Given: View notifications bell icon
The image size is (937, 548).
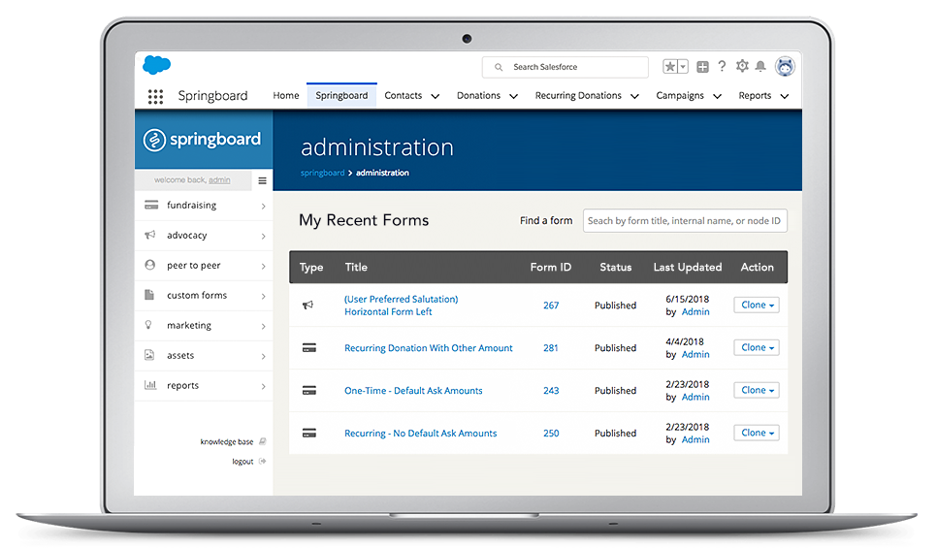Looking at the screenshot, I should pyautogui.click(x=760, y=66).
